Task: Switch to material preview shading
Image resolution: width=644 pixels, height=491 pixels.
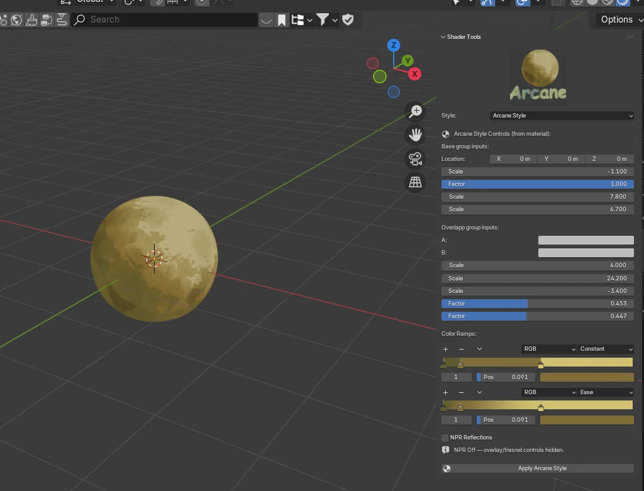Action: point(607,3)
